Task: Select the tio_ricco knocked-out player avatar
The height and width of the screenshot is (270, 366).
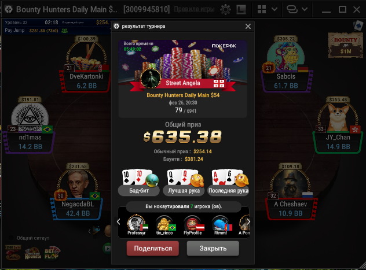Action: [x=164, y=225]
